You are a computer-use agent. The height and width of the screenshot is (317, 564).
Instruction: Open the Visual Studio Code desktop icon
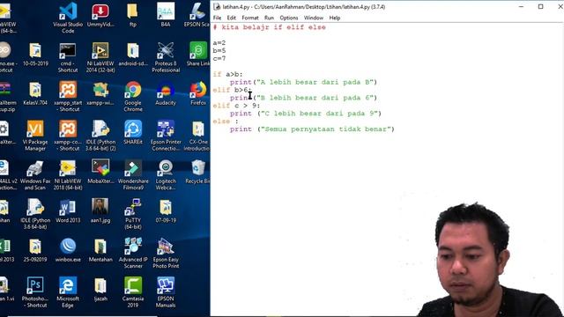click(x=68, y=18)
